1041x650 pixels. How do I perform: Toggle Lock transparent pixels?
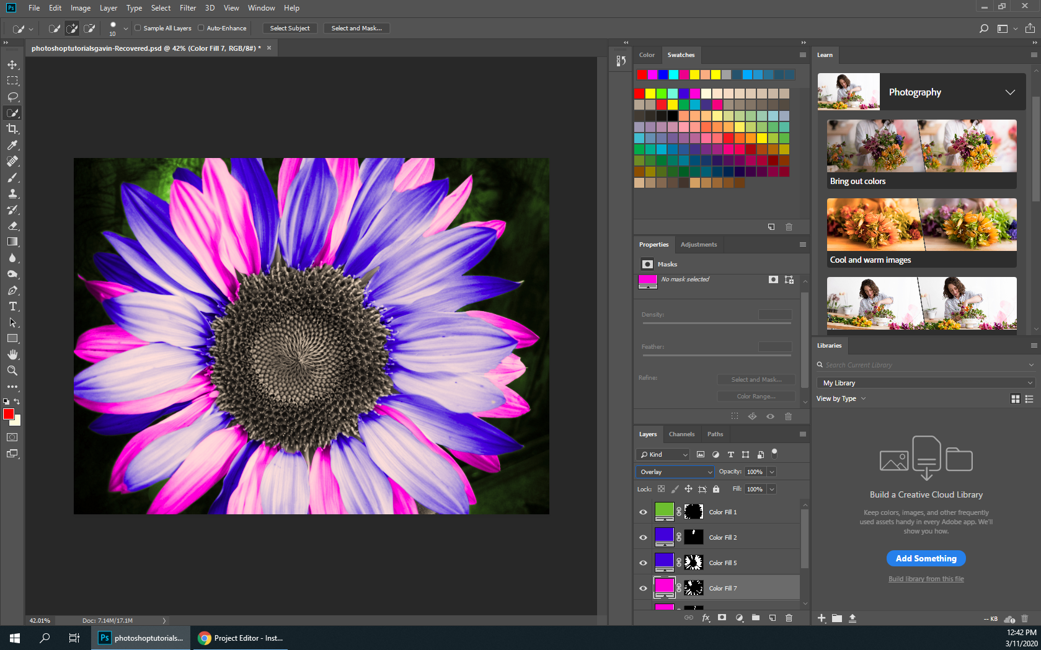click(662, 489)
